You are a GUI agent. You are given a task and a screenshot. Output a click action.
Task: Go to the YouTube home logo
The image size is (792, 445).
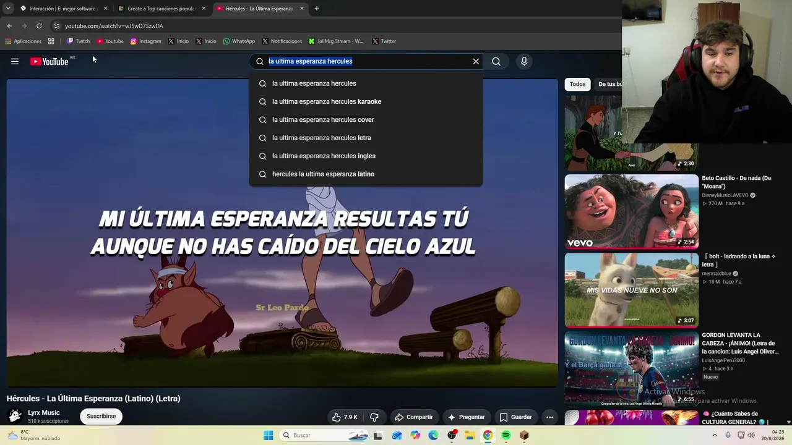(49, 61)
